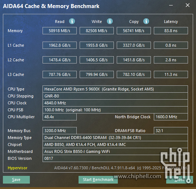Click the CPU Type Ryzen 5 9600X field
This screenshot has height=189, width=196.
(x=115, y=89)
